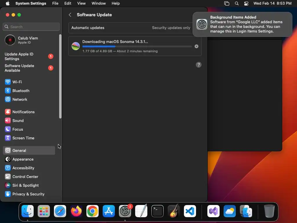297x223 pixels.
Task: Open TextEdit from the Dock
Action: click(x=141, y=211)
